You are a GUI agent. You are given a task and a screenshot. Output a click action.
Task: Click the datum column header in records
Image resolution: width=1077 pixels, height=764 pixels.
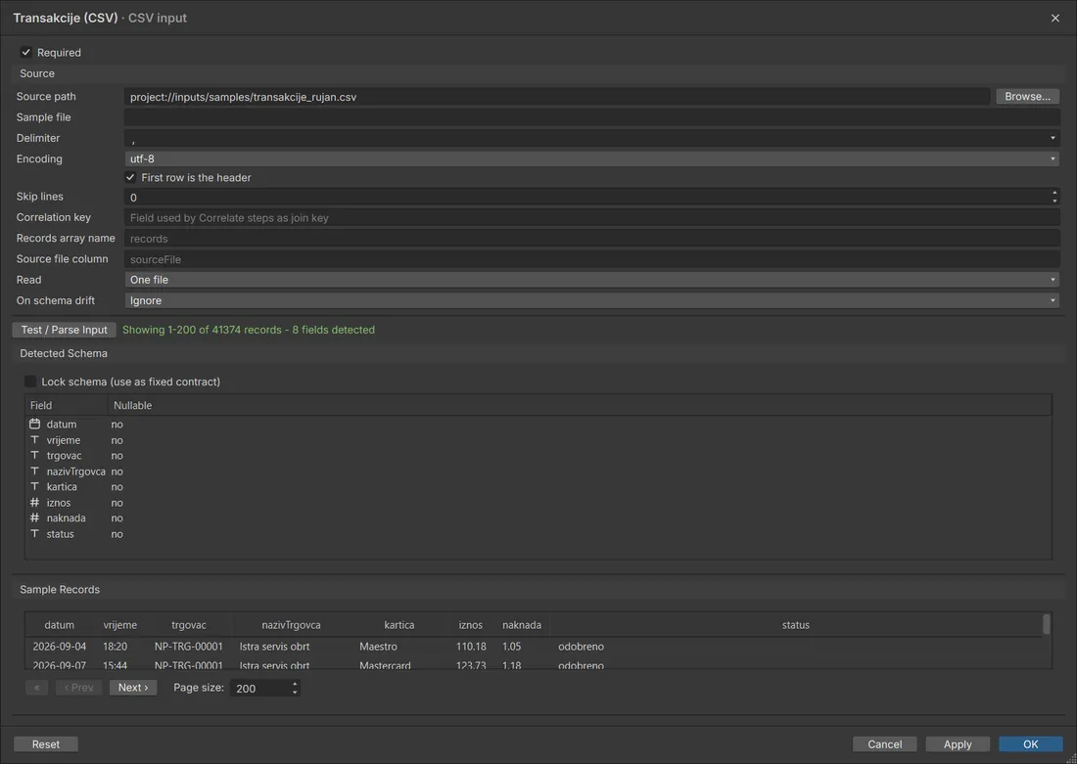tap(59, 625)
